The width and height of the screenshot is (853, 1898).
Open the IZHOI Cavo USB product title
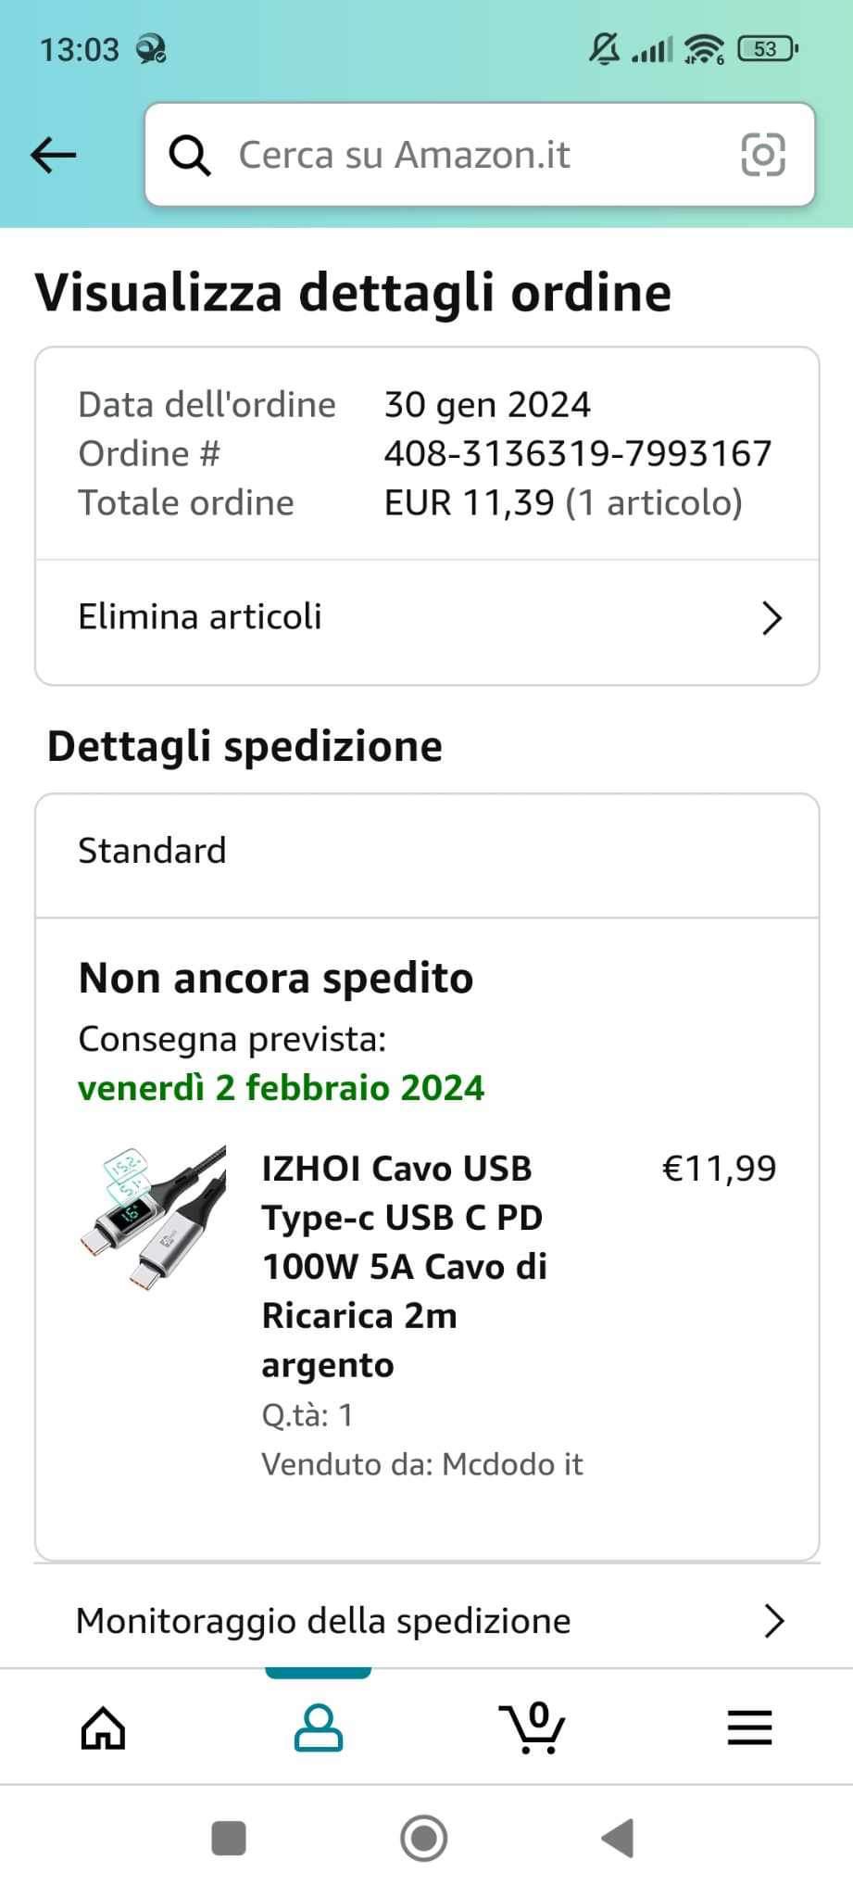[405, 1266]
